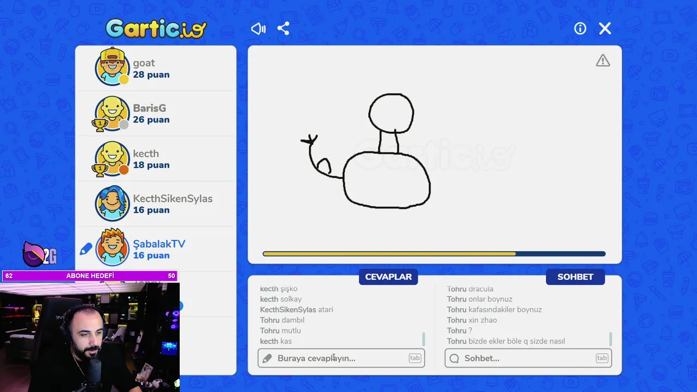Click the answers list scrollbar
This screenshot has width=697, height=392.
424,339
